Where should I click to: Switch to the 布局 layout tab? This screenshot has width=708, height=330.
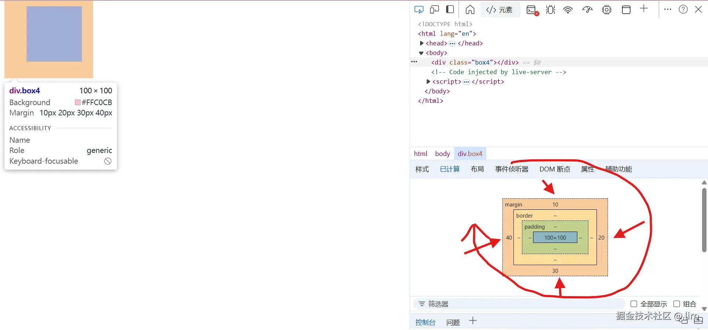click(x=477, y=169)
